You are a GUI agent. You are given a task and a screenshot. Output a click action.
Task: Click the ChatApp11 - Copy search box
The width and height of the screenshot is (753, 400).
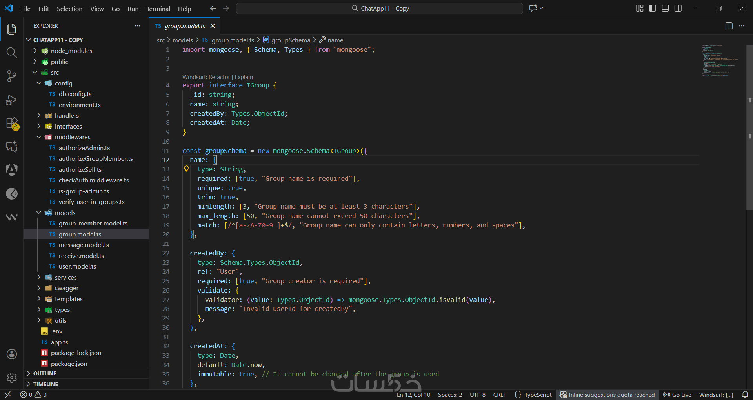pyautogui.click(x=379, y=8)
